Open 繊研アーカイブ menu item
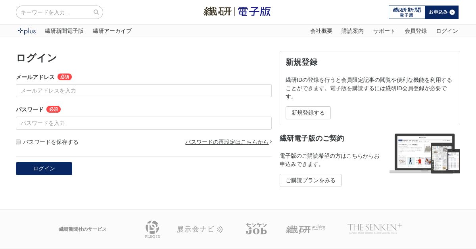Viewport: 476px width, 249px height. 112,31
